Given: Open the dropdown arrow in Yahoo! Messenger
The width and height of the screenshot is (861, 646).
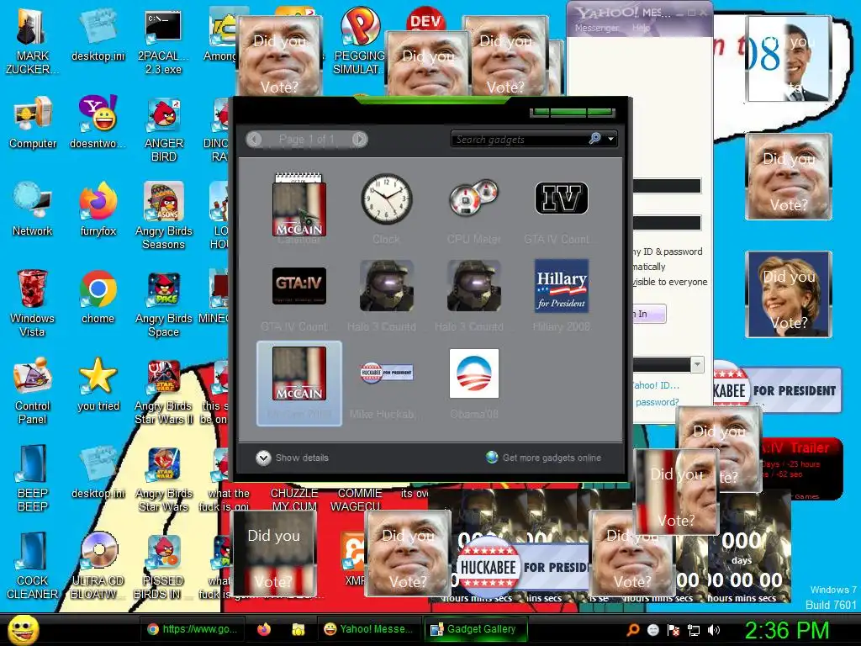Looking at the screenshot, I should 697,365.
